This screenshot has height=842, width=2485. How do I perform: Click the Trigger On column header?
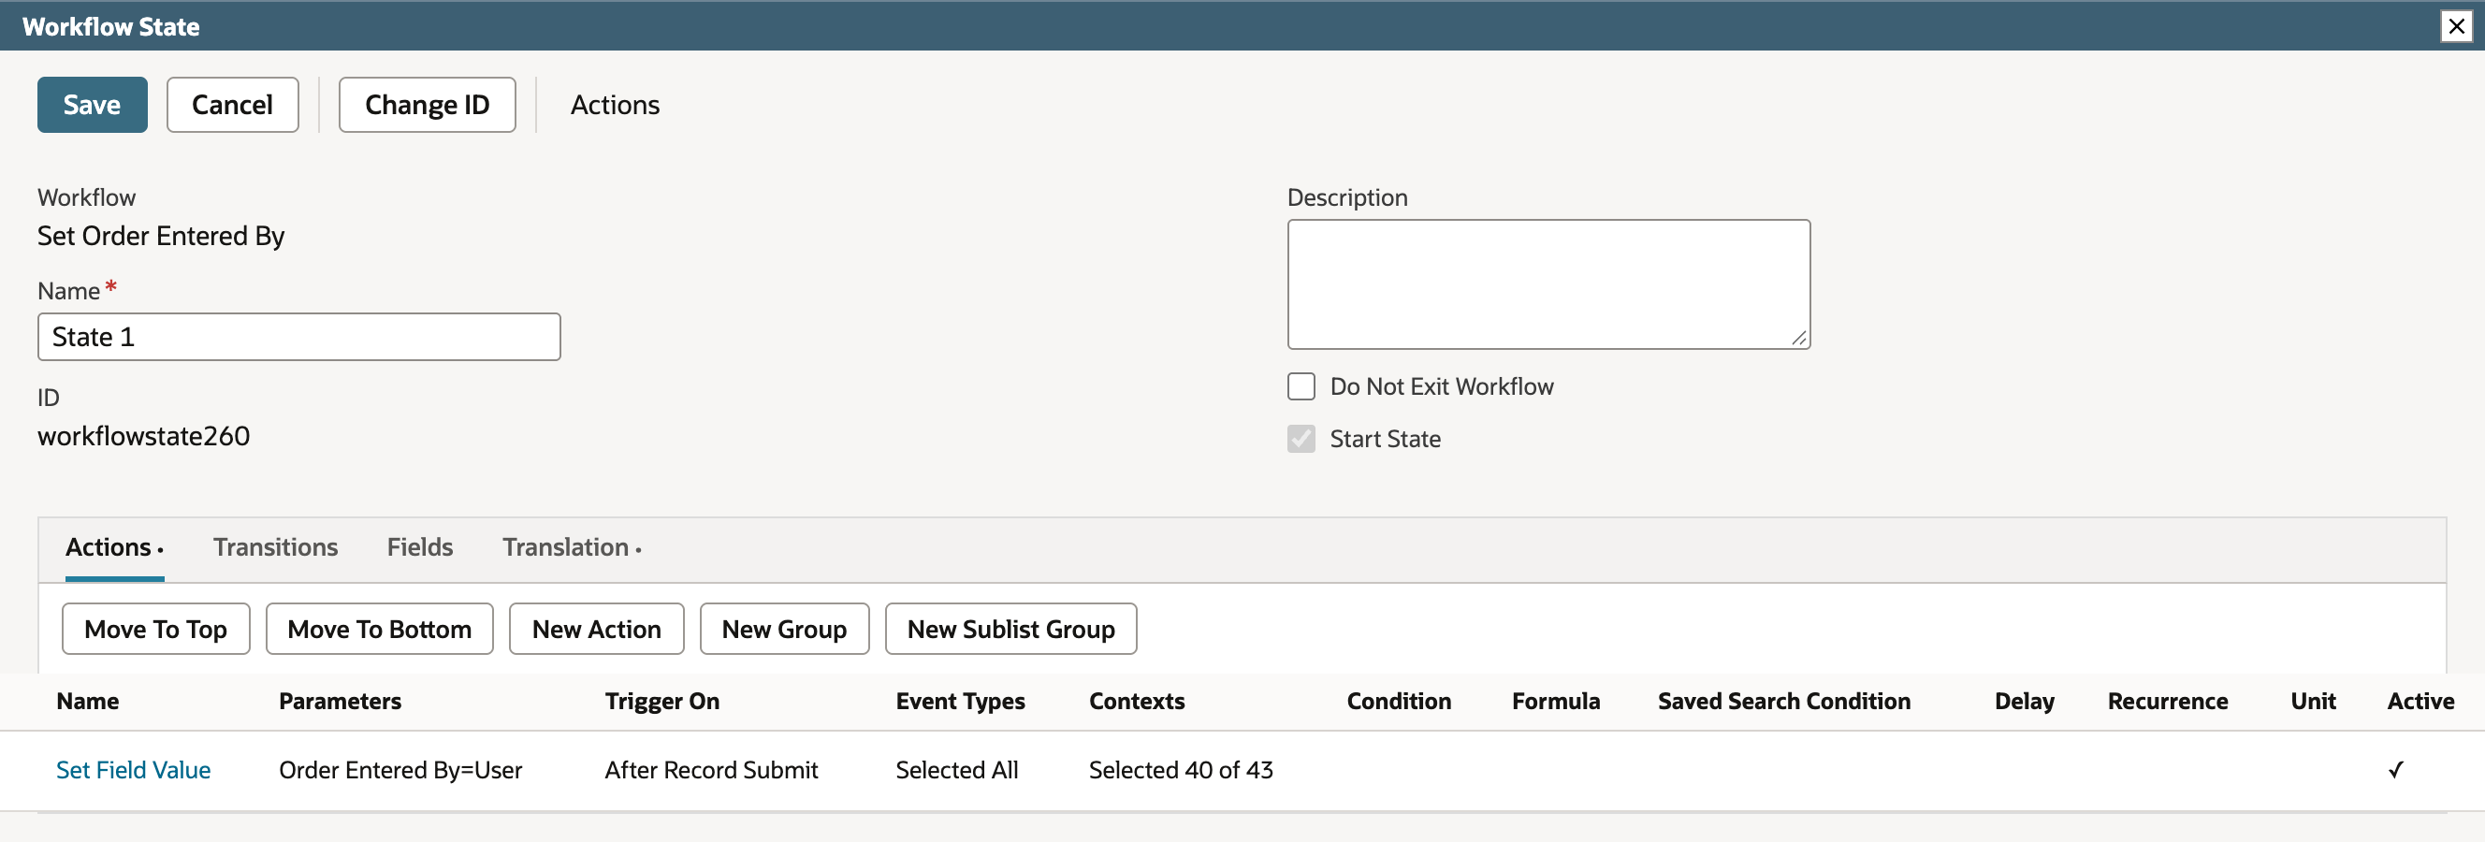pyautogui.click(x=661, y=701)
